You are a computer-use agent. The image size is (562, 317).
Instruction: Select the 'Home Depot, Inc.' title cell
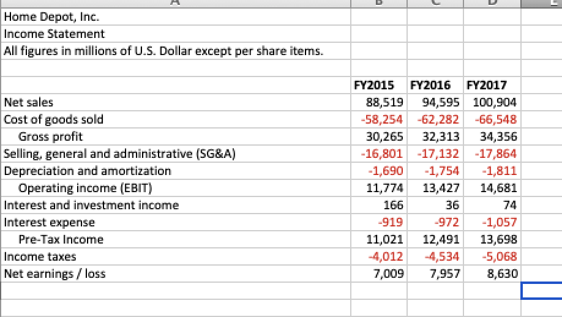(176, 17)
